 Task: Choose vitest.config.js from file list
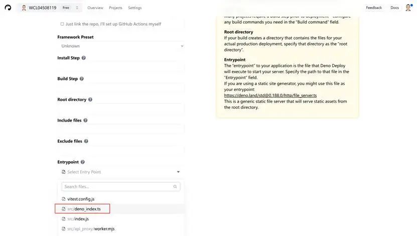[x=80, y=199]
